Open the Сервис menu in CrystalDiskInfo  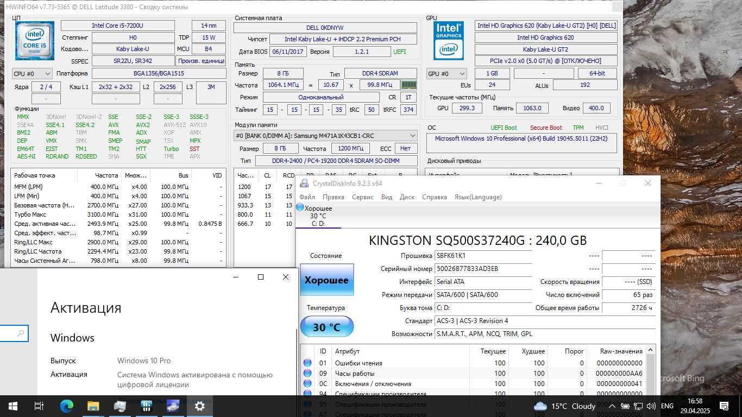click(363, 197)
